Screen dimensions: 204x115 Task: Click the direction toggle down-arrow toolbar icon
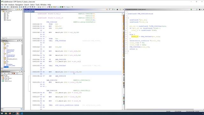20,7
